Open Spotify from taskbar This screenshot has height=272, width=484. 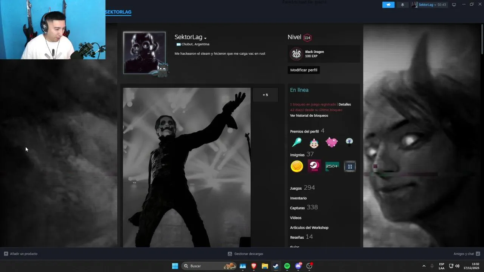[x=287, y=266]
